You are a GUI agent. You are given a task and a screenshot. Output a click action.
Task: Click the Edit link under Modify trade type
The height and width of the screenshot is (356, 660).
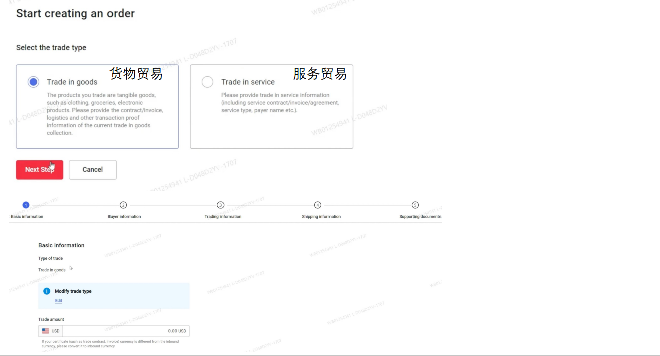(x=59, y=301)
